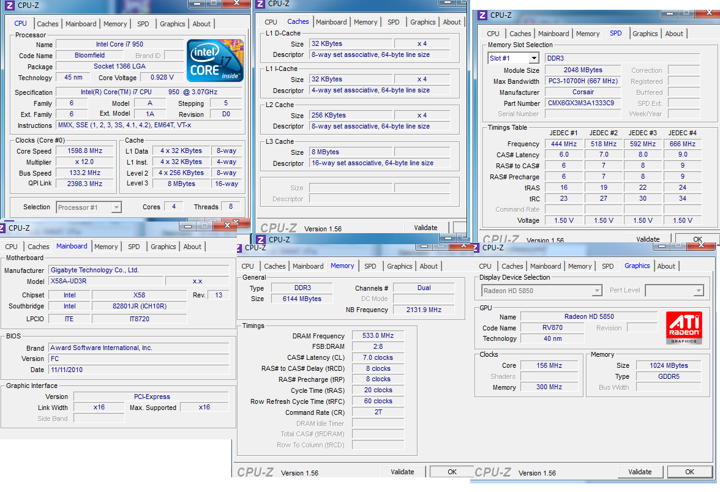Click the Intel Core i7 logo

tap(216, 61)
